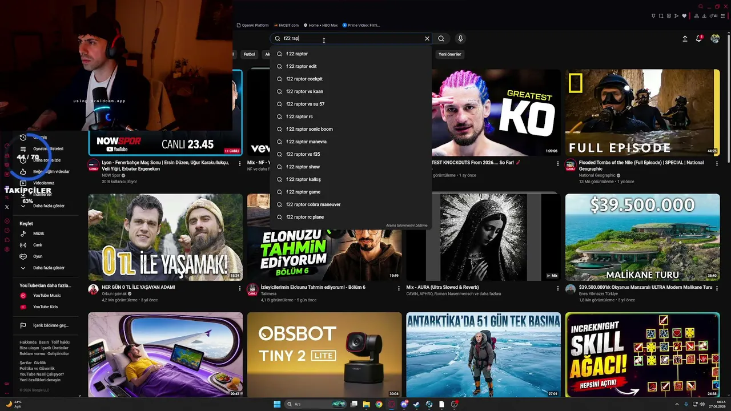Click the magnifier search button beside the search box

coord(441,38)
